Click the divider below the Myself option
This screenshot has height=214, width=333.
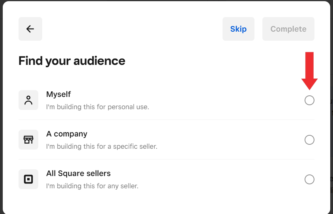coord(166,120)
